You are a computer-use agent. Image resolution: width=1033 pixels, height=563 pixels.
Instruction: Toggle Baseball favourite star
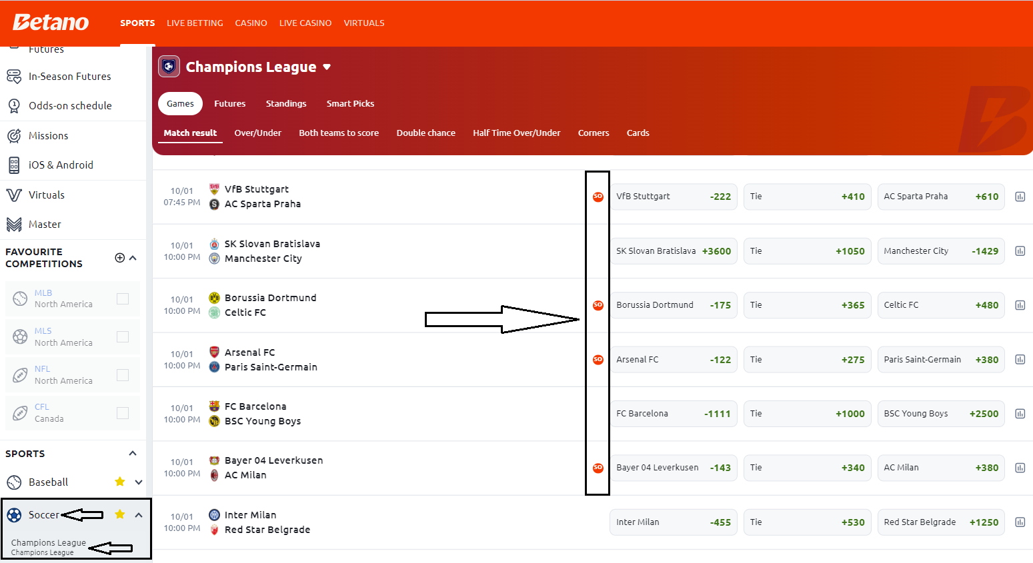point(120,482)
